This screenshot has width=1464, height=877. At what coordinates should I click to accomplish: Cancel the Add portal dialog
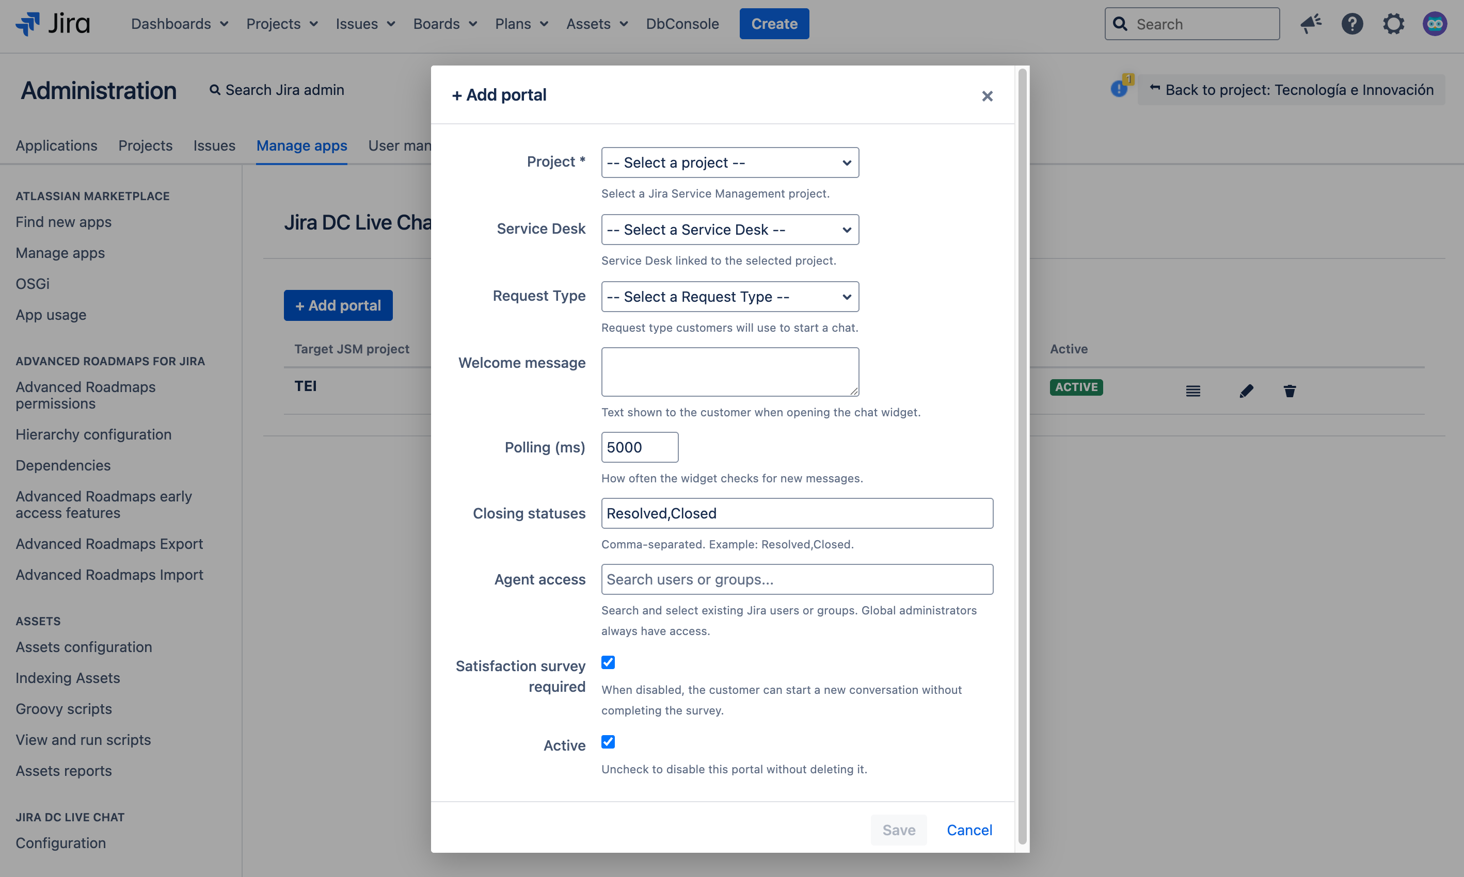coord(969,830)
